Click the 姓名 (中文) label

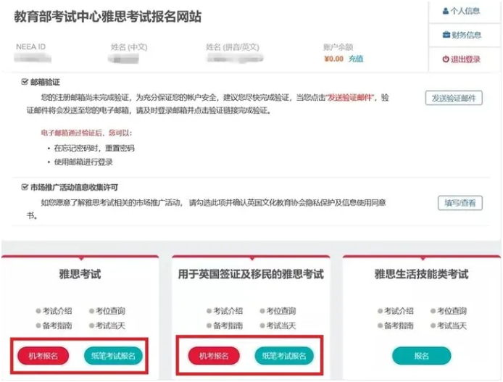tap(129, 47)
